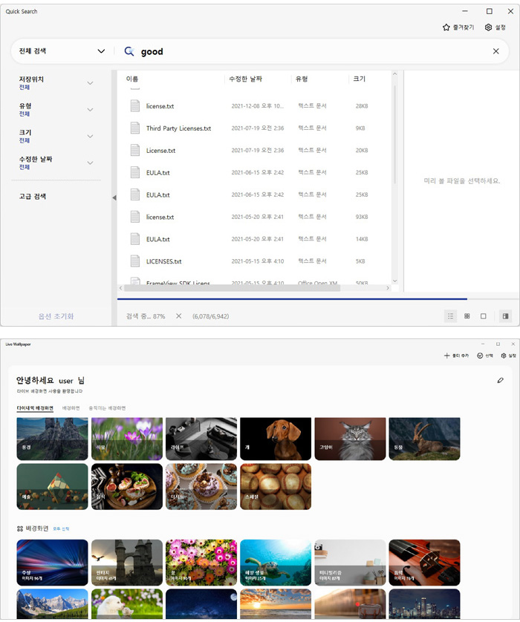Toggle the preview pane icon
520x622 pixels.
click(x=505, y=316)
